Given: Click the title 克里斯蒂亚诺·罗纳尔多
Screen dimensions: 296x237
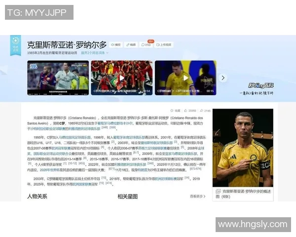Looking at the screenshot, I should [x=67, y=45].
